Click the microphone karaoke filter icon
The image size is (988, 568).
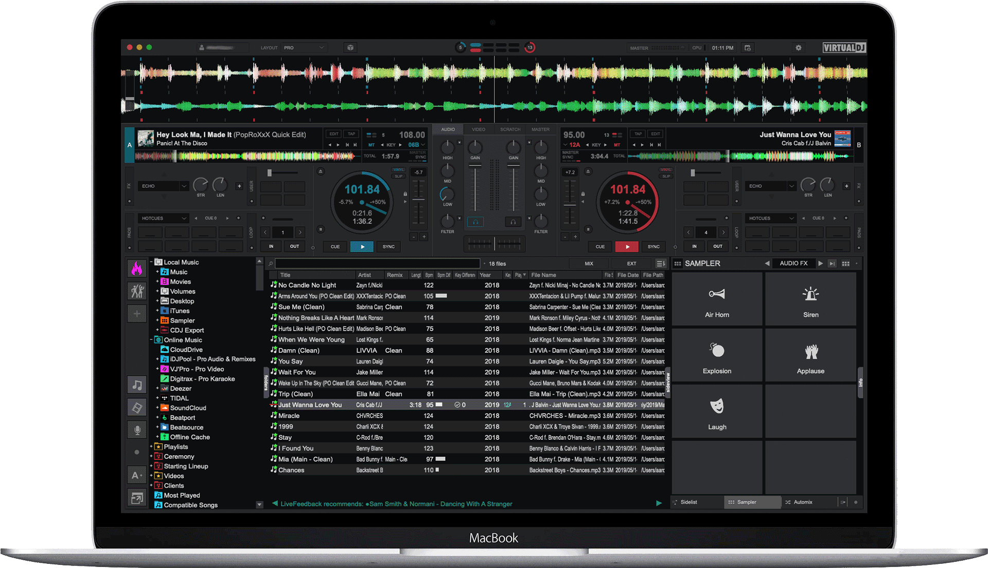tap(137, 430)
